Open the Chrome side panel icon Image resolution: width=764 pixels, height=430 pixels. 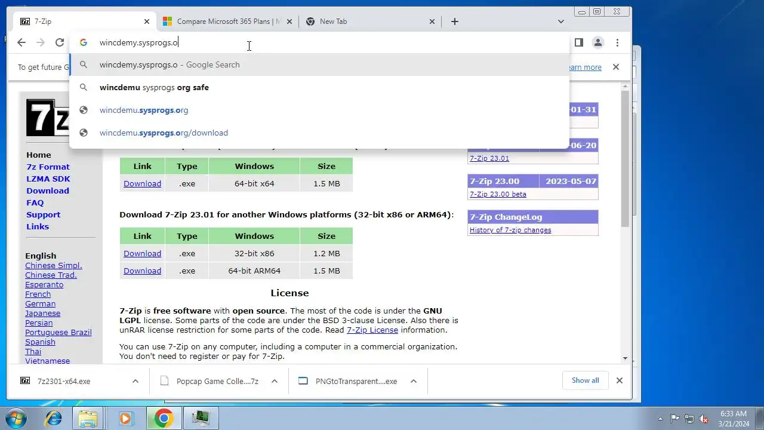click(x=578, y=42)
